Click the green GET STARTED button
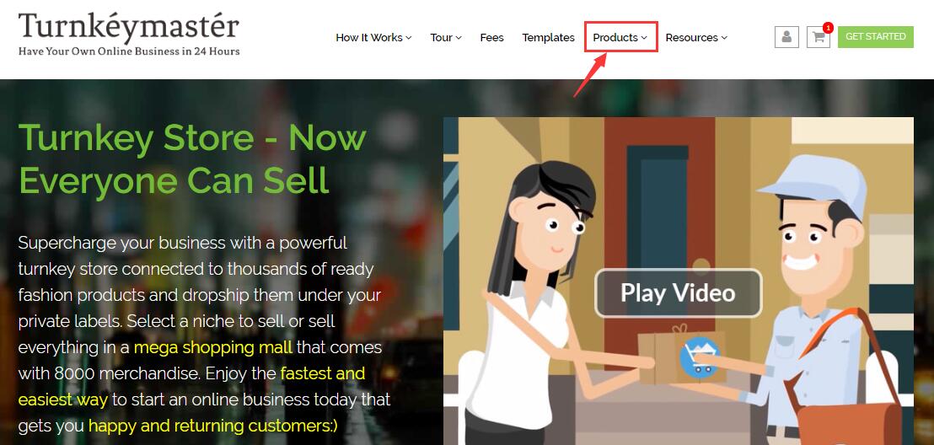Viewport: 934px width, 445px height. [875, 37]
